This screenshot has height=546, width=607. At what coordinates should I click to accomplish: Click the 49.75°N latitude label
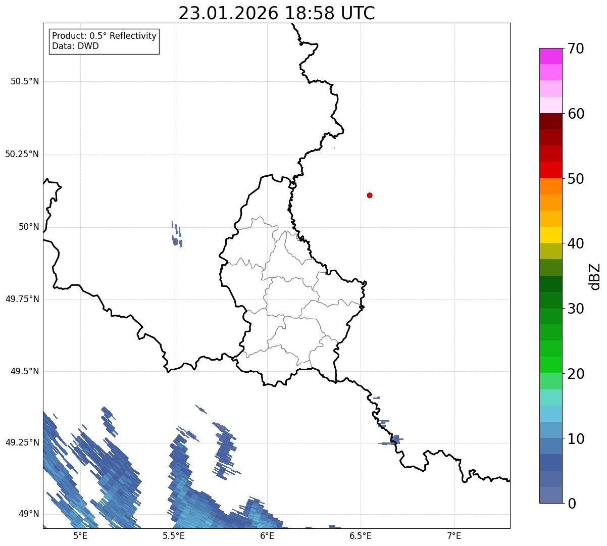22,299
